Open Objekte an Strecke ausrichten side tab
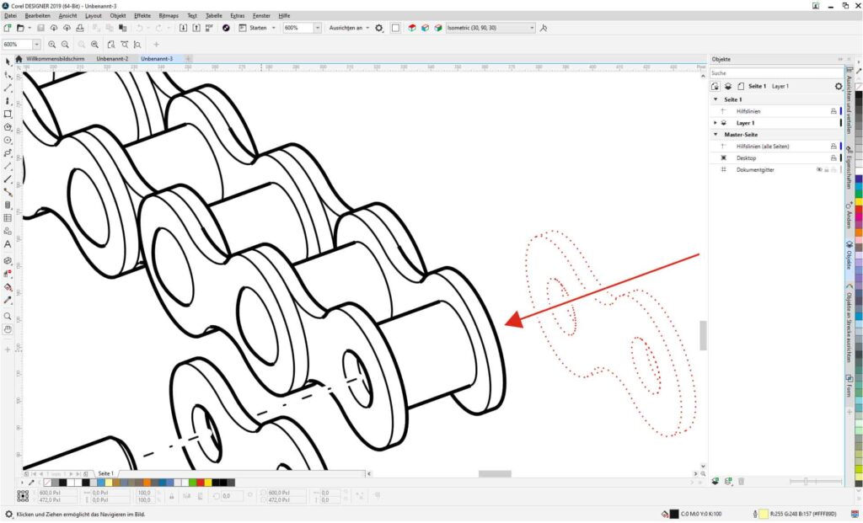The width and height of the screenshot is (863, 523). tap(850, 324)
